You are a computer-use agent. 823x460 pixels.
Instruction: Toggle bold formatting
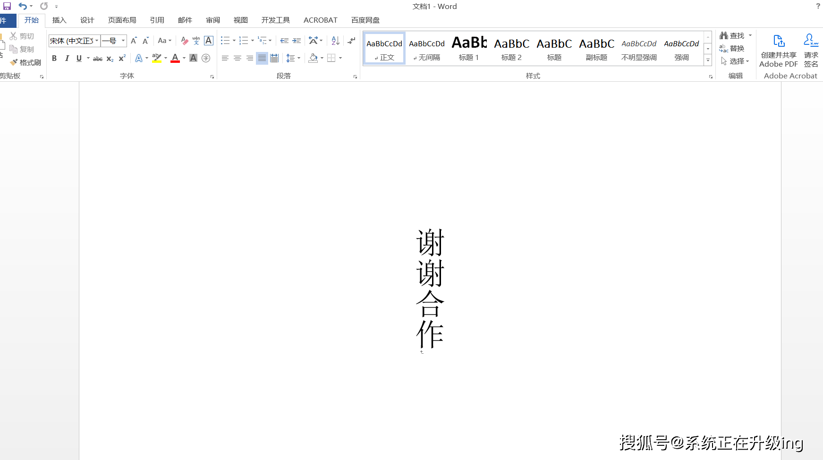point(54,58)
